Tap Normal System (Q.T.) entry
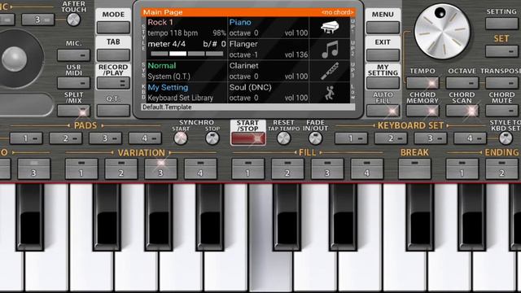The image size is (521, 293). (x=186, y=71)
